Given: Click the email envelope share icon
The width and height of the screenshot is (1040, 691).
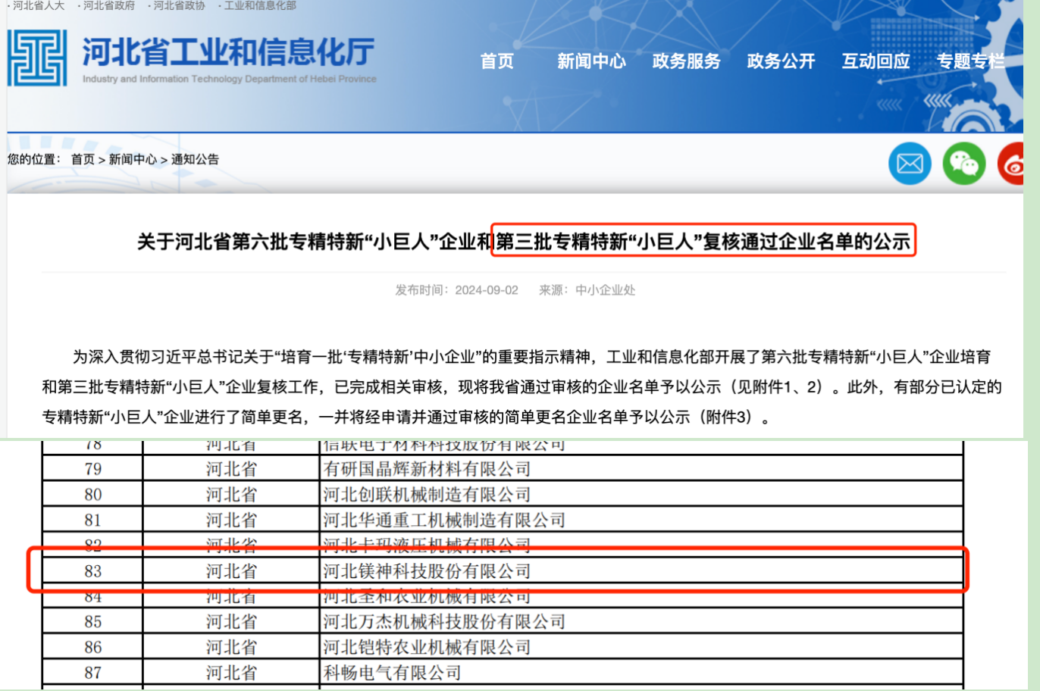Looking at the screenshot, I should pyautogui.click(x=910, y=163).
